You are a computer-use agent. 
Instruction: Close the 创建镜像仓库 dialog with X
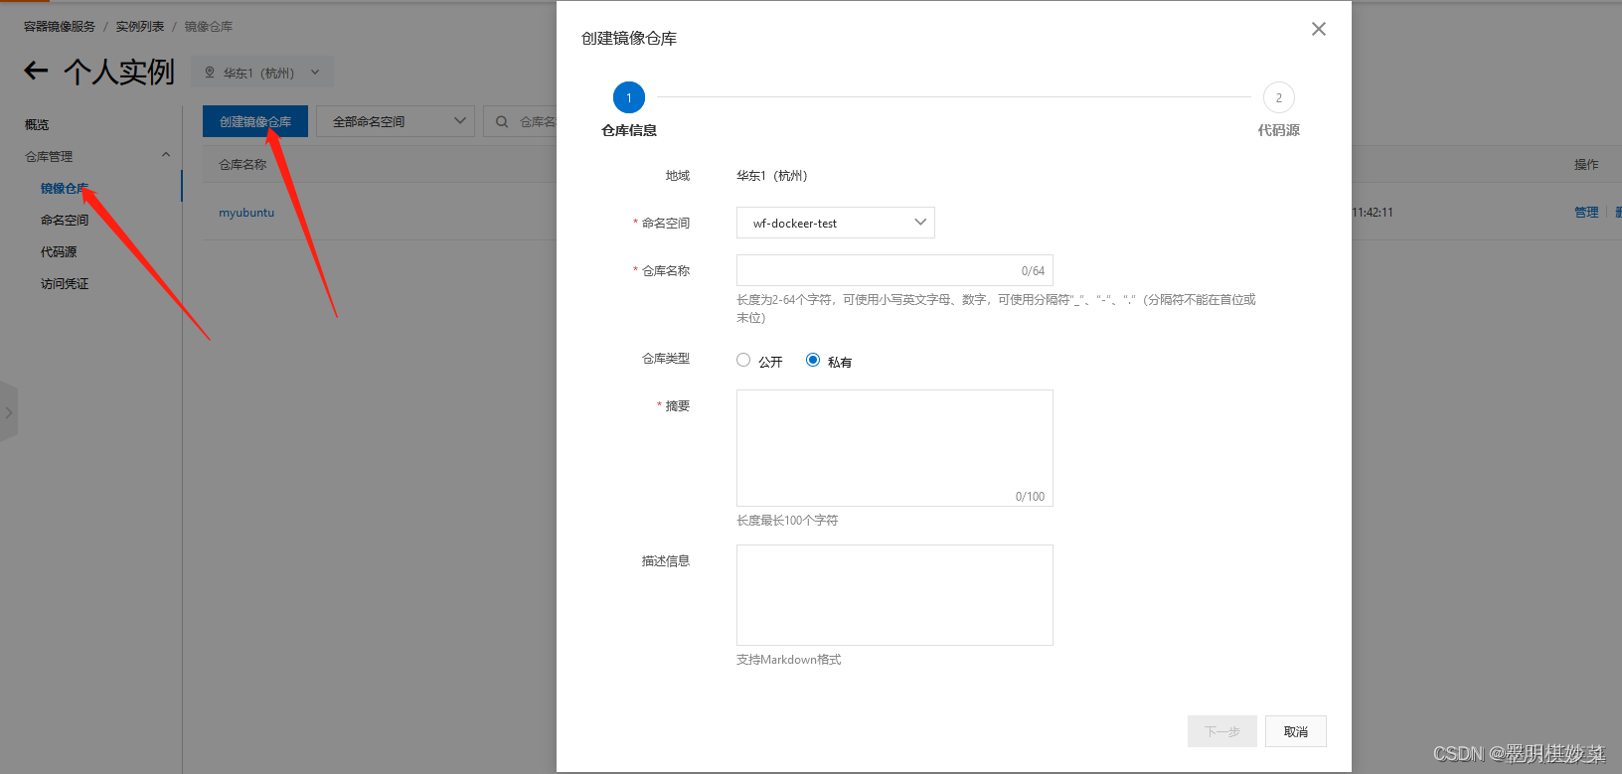pos(1319,29)
